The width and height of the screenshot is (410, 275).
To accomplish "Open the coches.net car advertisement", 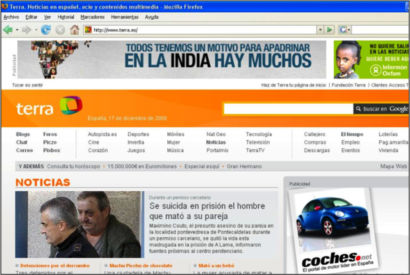I will coord(334,230).
